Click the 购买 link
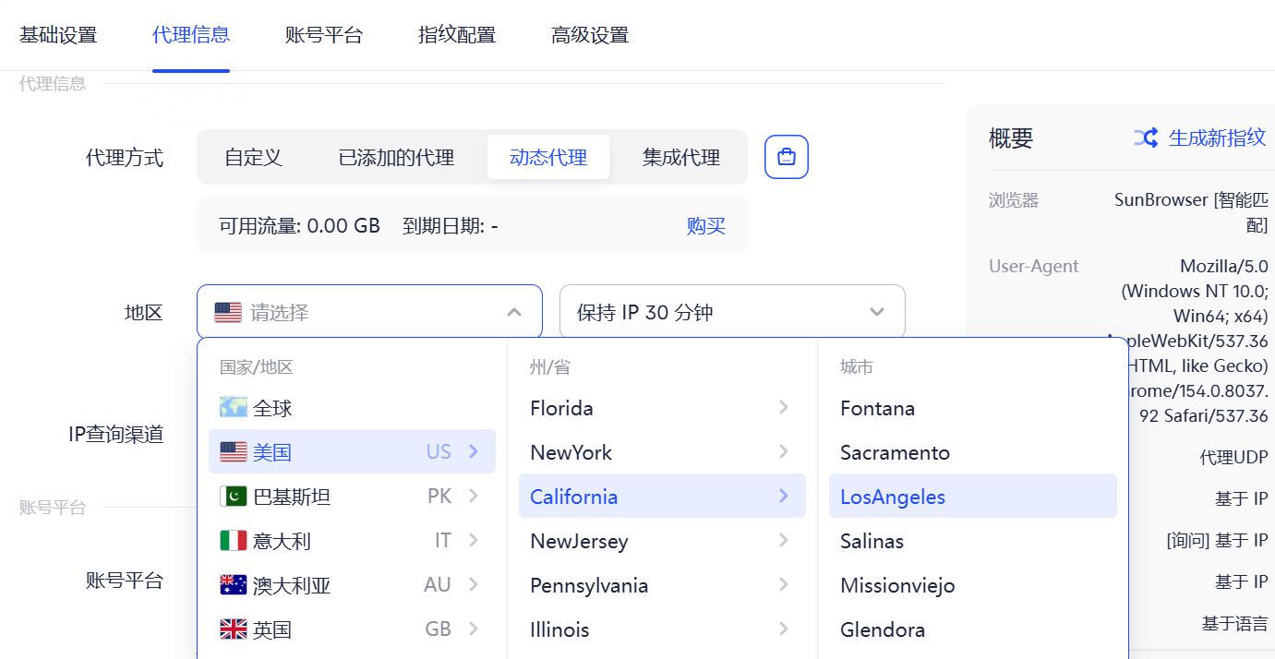1275x659 pixels. [x=706, y=226]
